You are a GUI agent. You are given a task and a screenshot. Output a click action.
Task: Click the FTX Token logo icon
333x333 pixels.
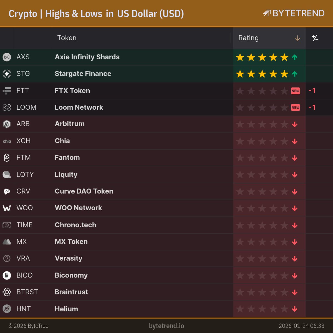[7, 91]
